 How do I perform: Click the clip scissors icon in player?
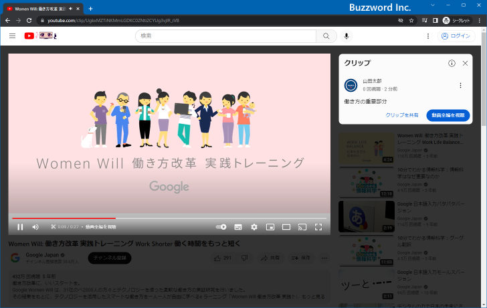point(54,227)
